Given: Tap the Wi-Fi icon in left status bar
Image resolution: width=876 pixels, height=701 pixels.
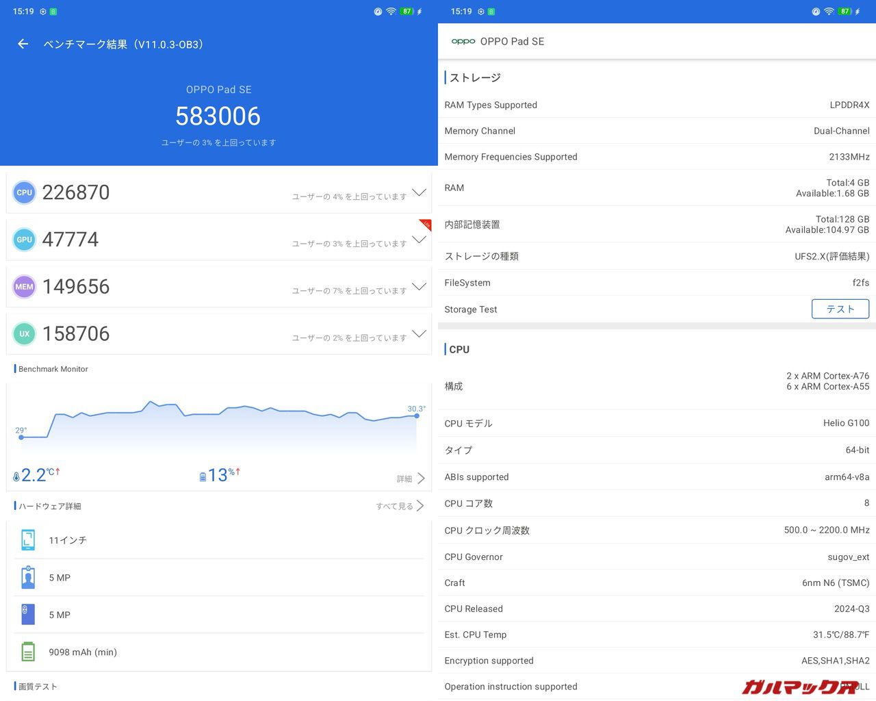Looking at the screenshot, I should [391, 12].
